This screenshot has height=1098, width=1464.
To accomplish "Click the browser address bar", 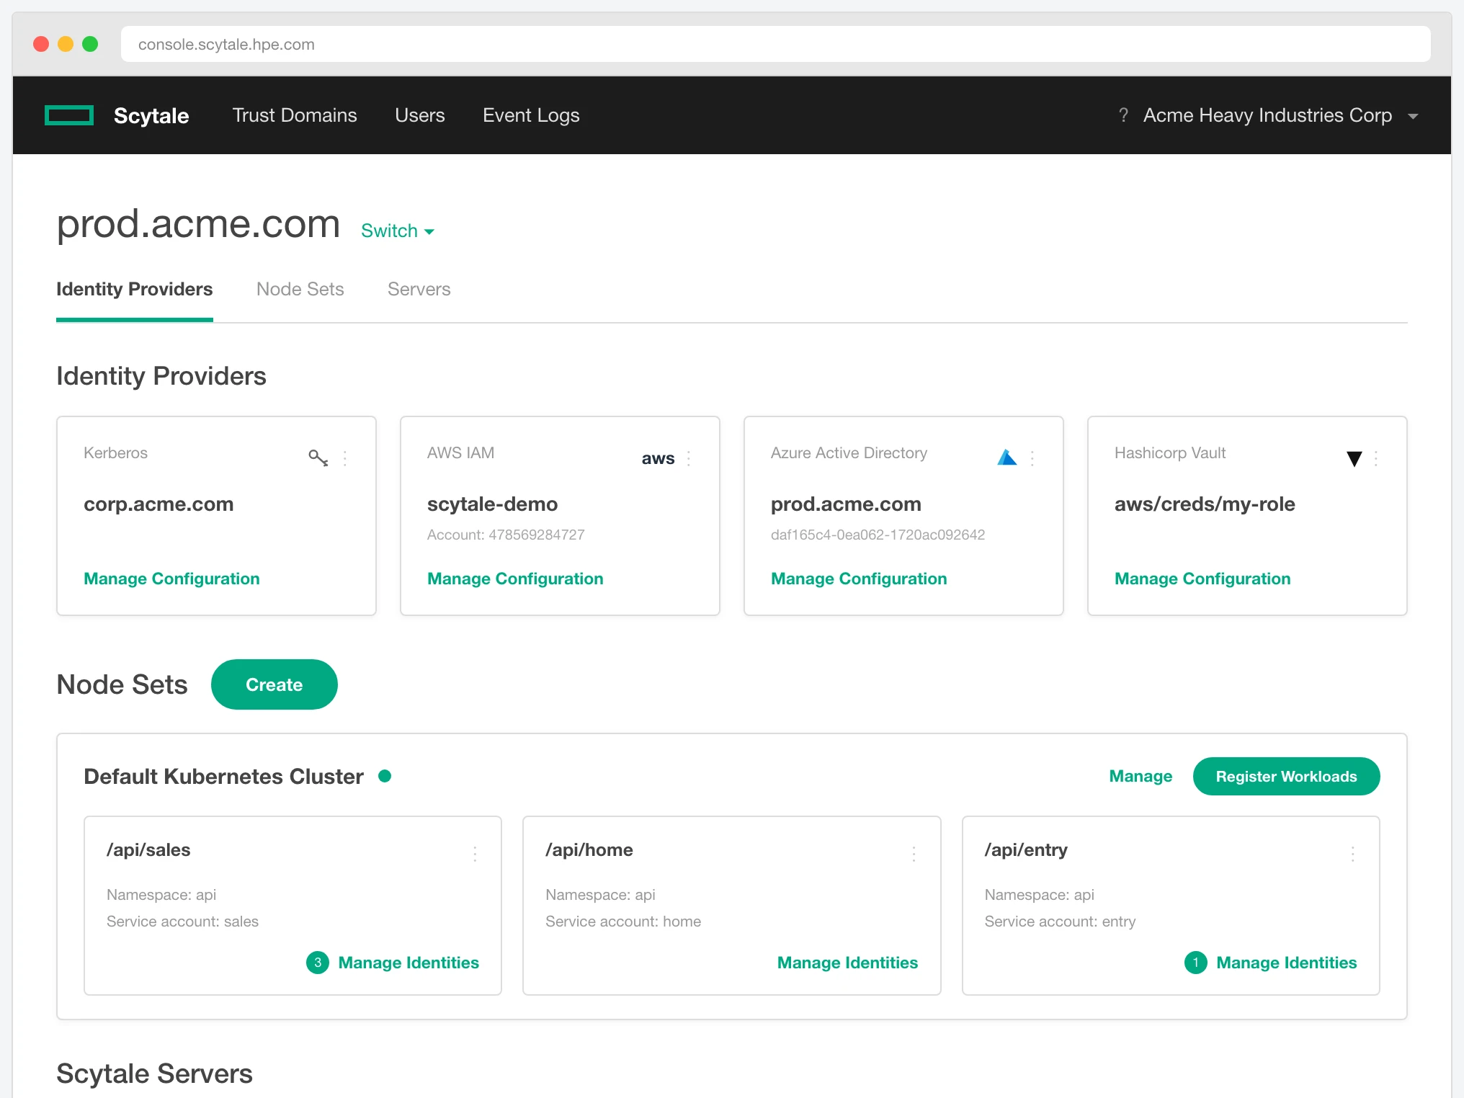I will click(776, 44).
